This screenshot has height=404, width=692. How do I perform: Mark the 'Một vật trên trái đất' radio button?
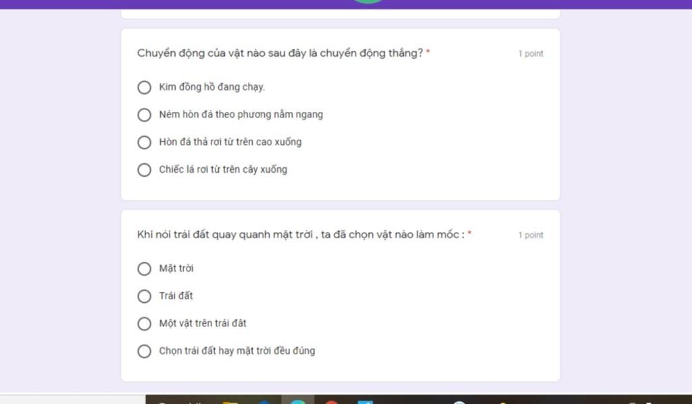(x=144, y=324)
